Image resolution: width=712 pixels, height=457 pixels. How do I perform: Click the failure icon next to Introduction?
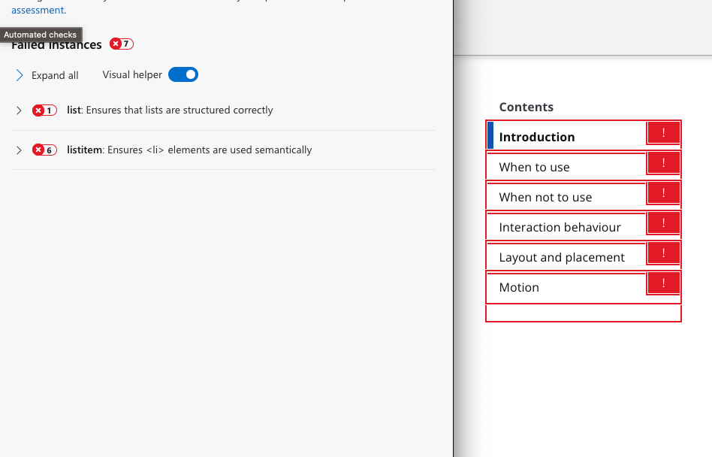pyautogui.click(x=663, y=132)
